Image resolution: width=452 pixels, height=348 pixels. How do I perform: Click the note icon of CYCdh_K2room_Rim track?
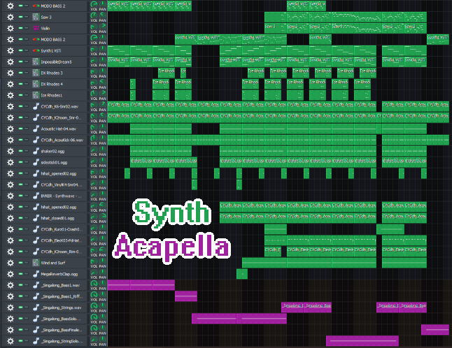36,252
